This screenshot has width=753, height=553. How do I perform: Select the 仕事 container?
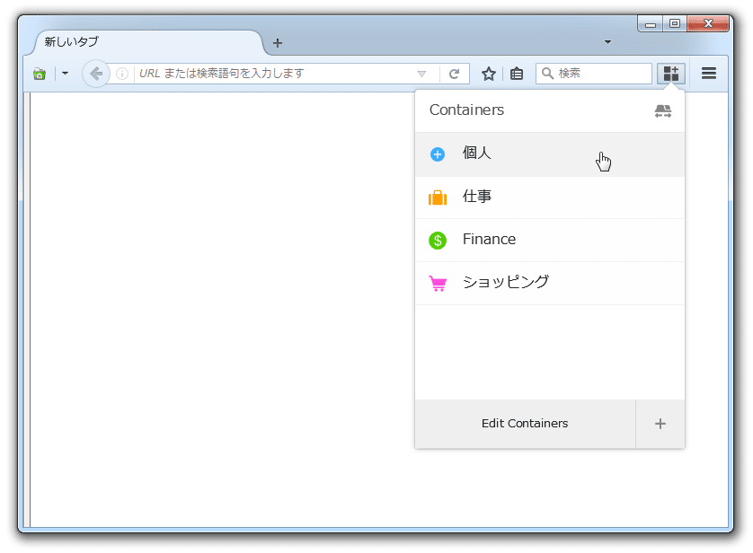(x=550, y=197)
